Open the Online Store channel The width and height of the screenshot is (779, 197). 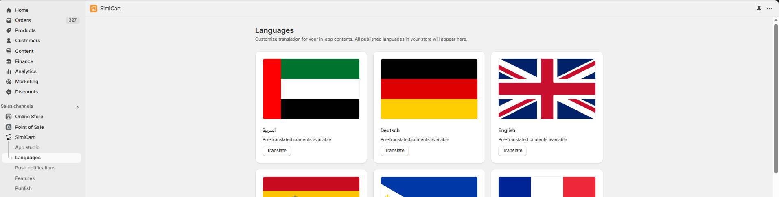(29, 117)
